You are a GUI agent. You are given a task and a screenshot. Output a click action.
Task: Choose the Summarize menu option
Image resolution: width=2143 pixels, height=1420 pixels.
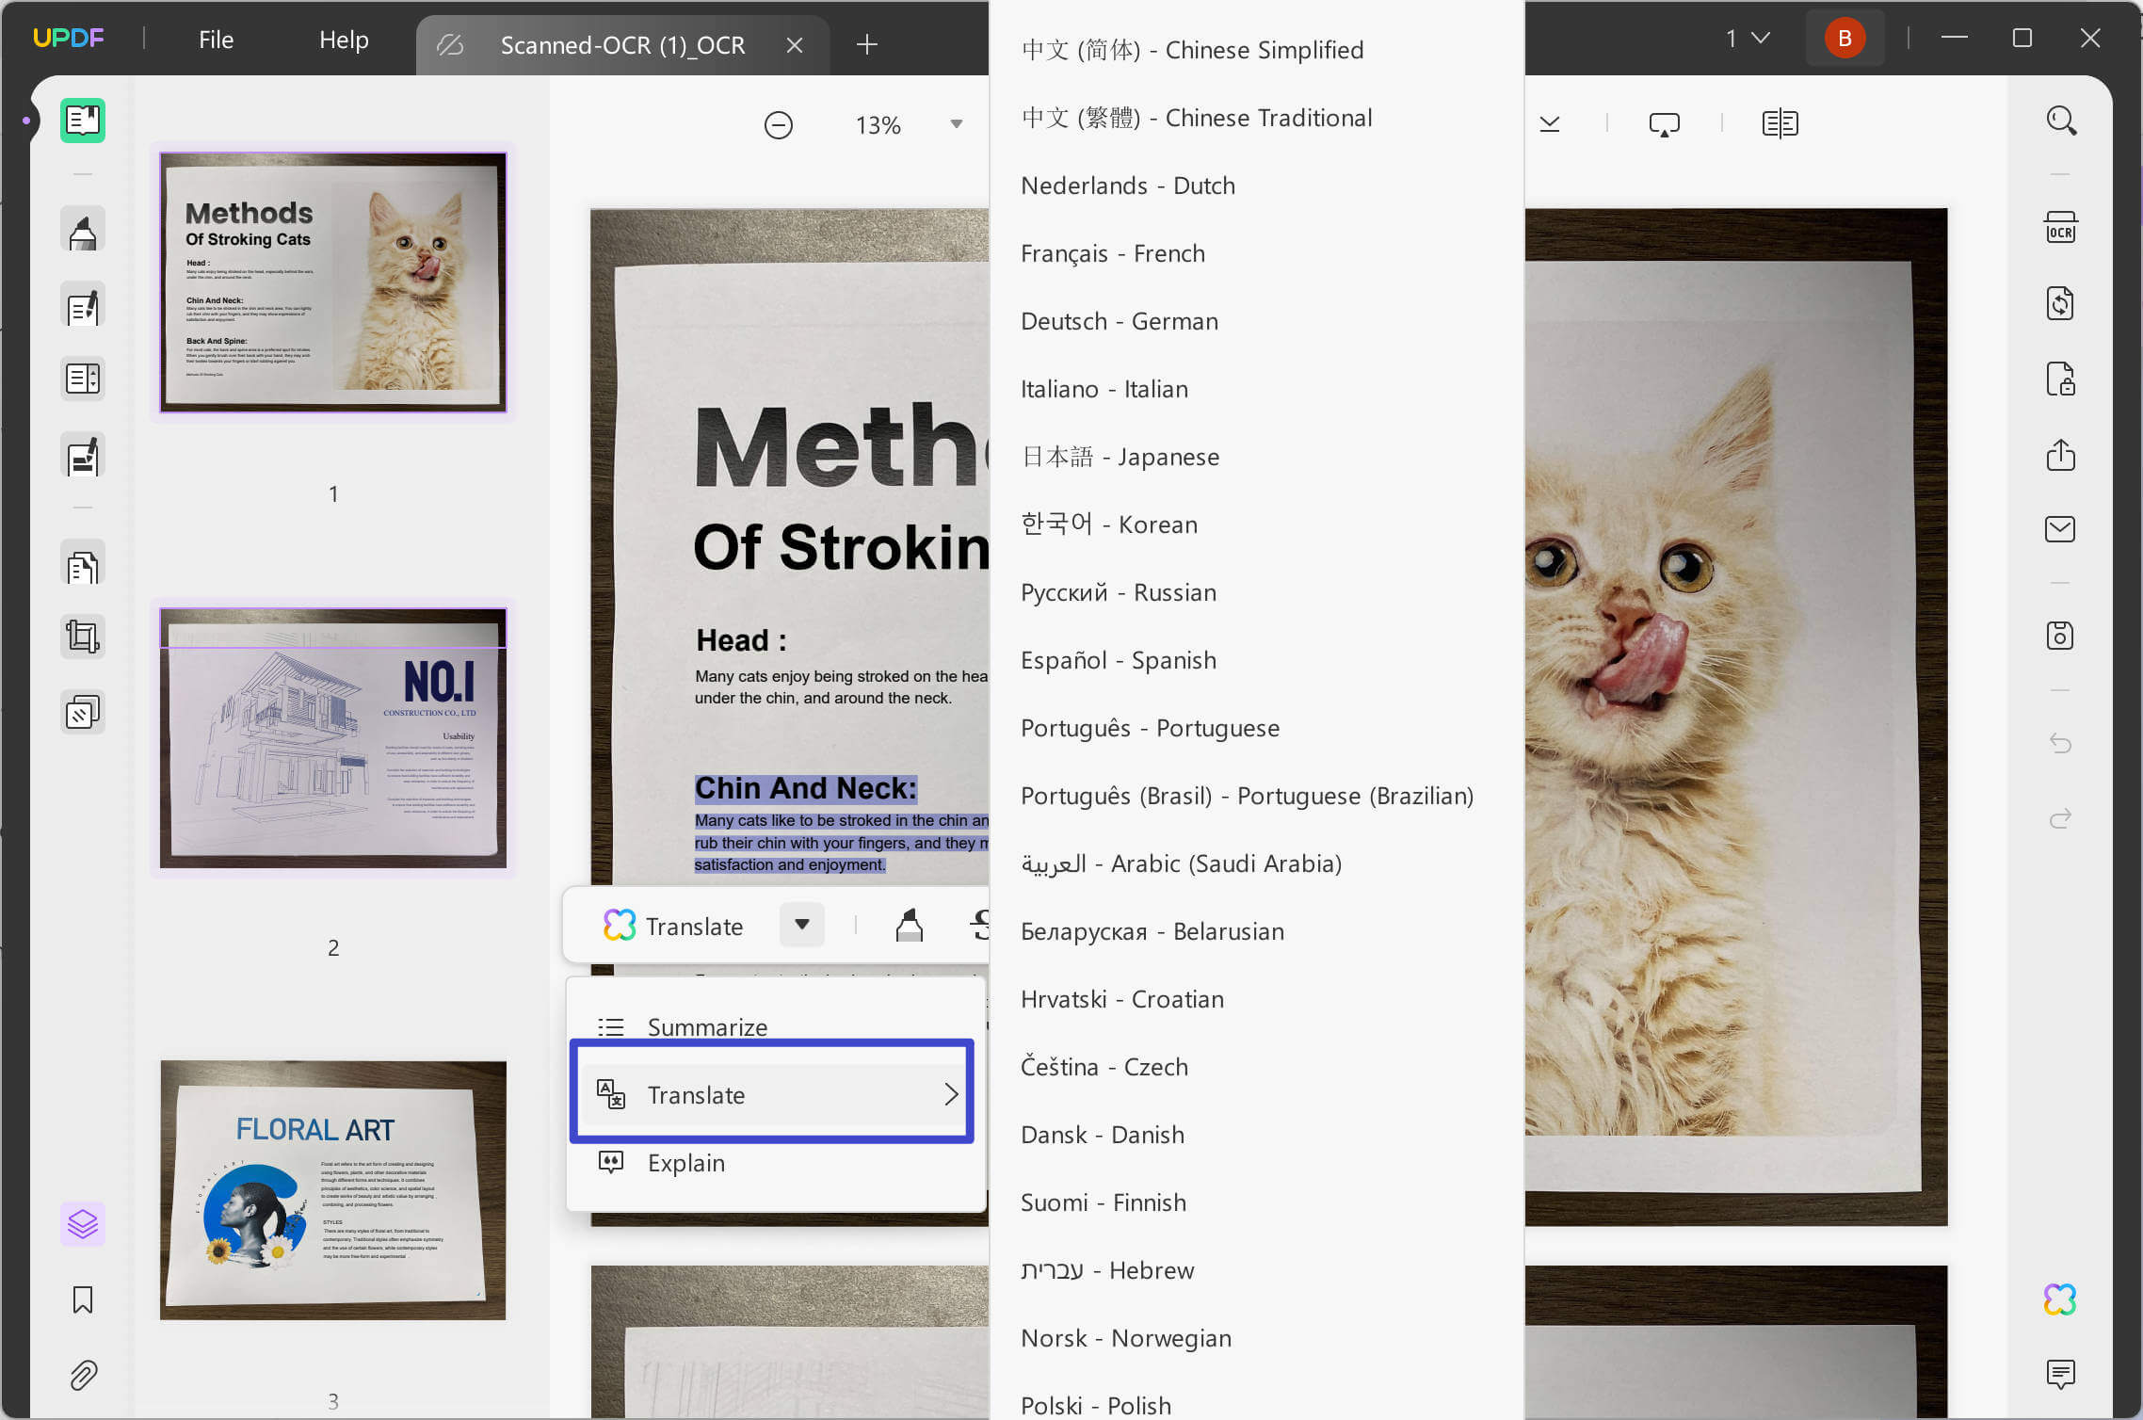click(706, 1027)
